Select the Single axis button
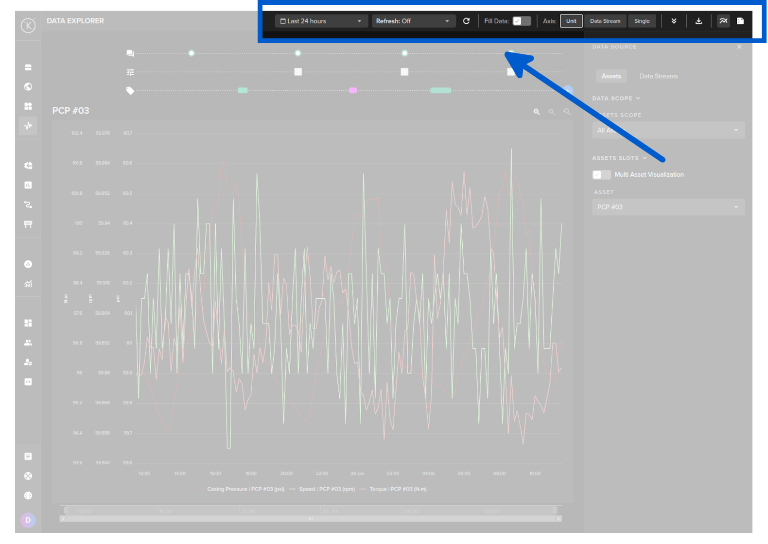This screenshot has height=544, width=768. pyautogui.click(x=642, y=21)
